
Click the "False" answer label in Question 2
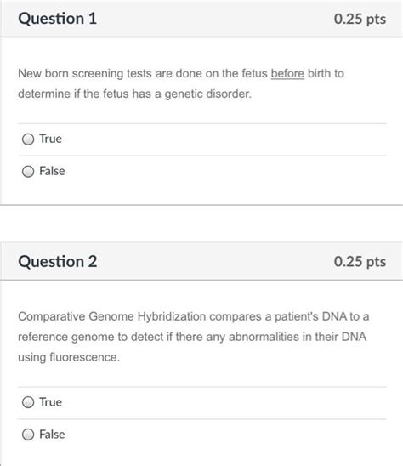point(52,435)
